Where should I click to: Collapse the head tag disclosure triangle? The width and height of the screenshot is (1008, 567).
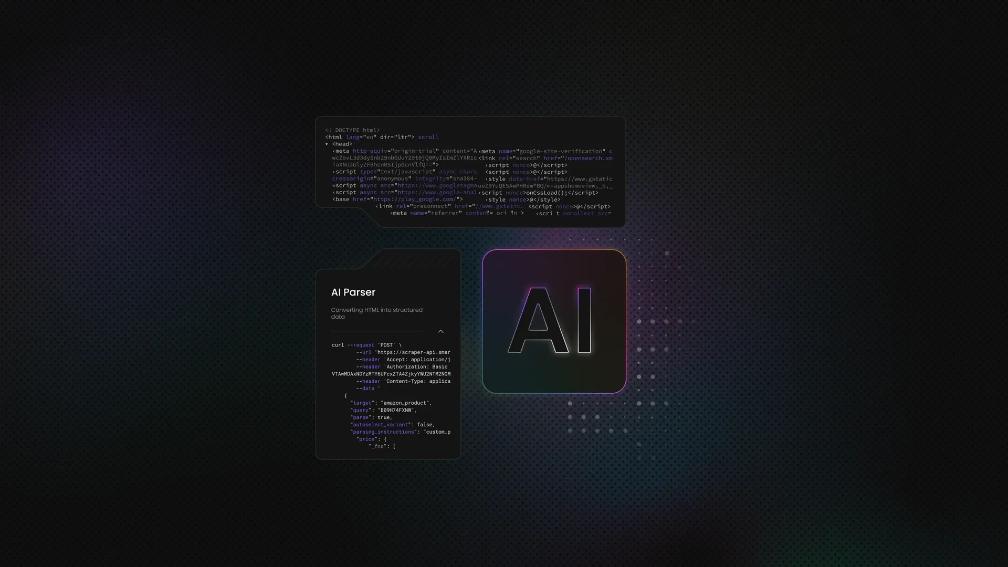[327, 144]
